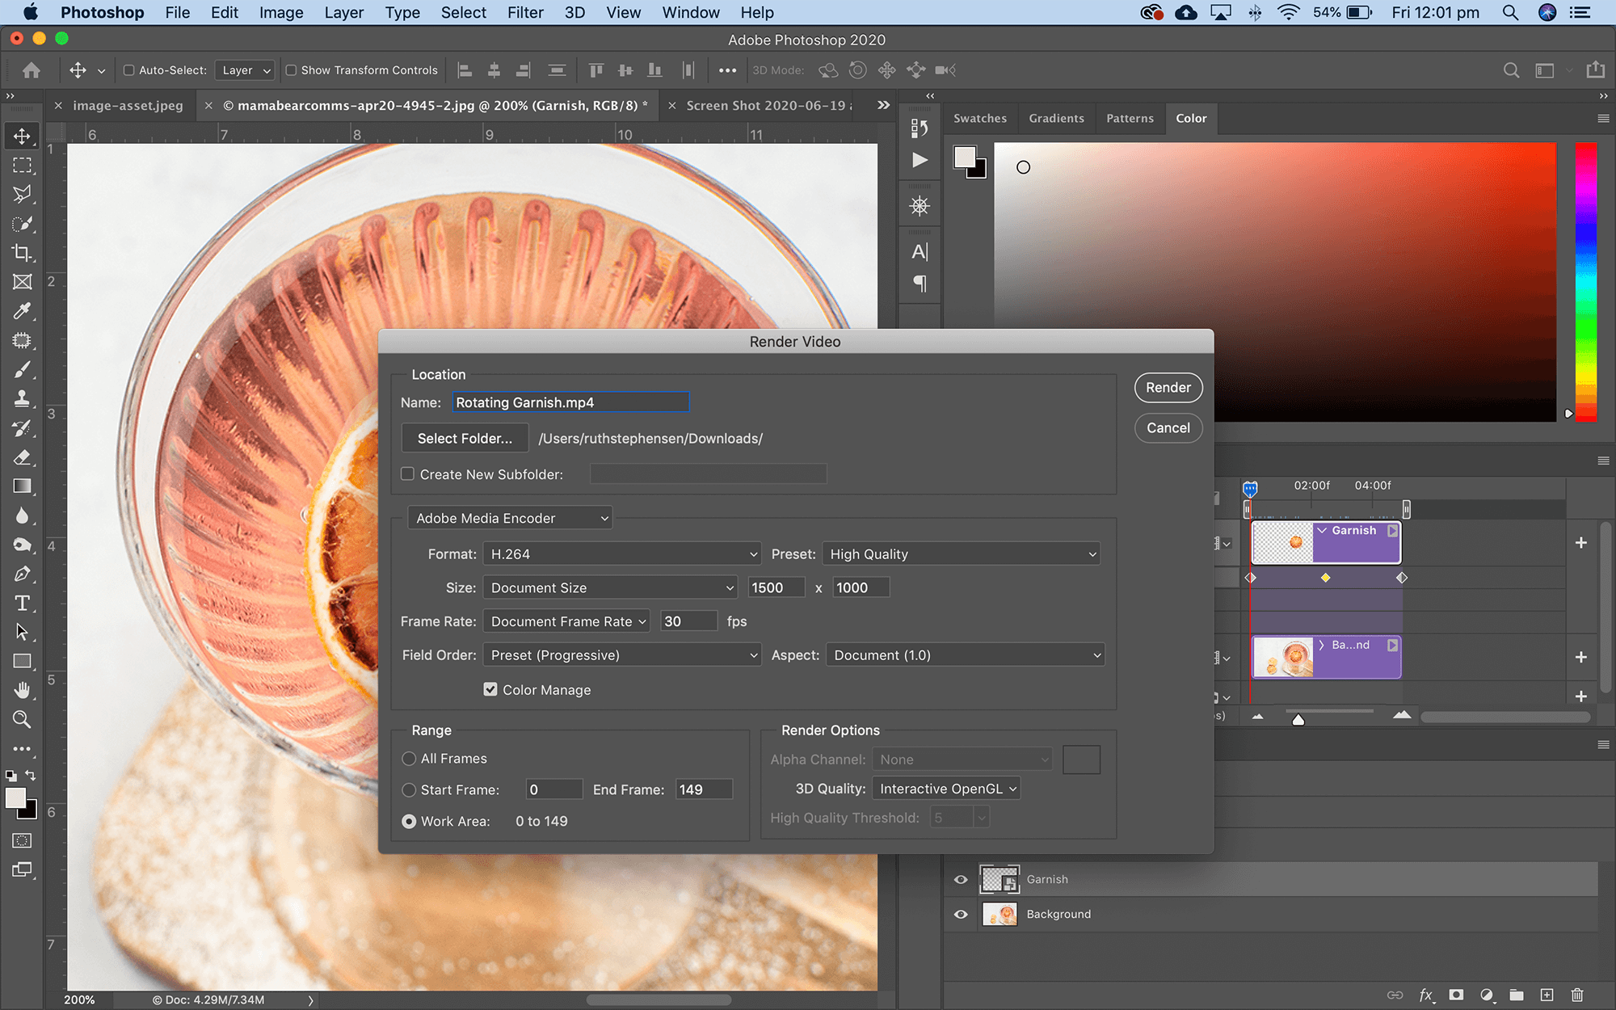Adjust the timeline zoom slider
1616x1010 pixels.
pos(1298,718)
